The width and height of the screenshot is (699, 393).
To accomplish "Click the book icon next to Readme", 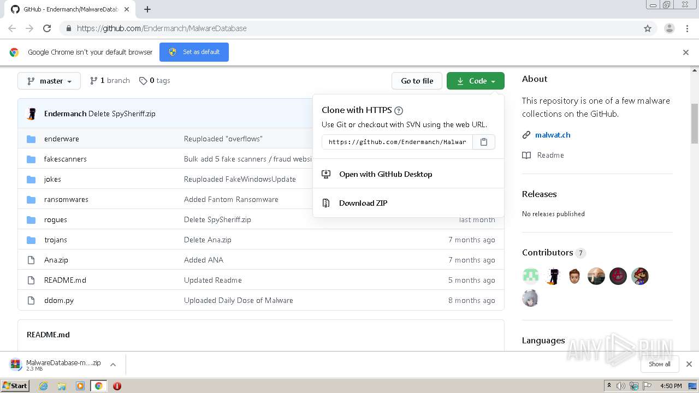I will 526,155.
